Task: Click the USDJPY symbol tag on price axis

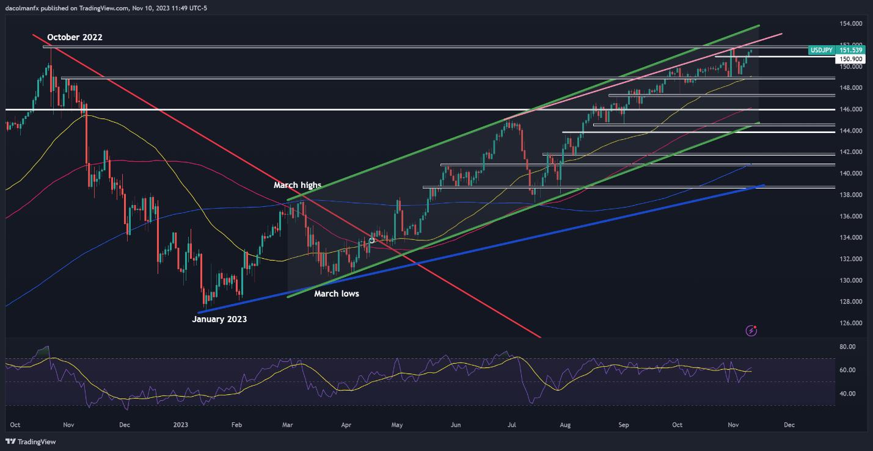Action: pos(820,51)
